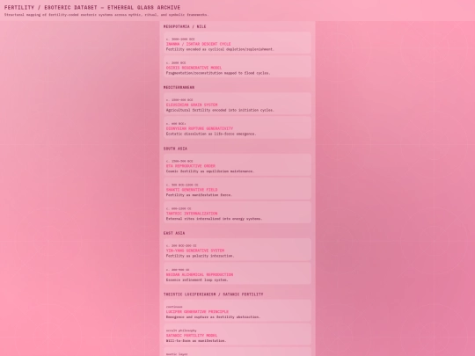
Task: Click the Mediterranean section heading
Action: 179,88
